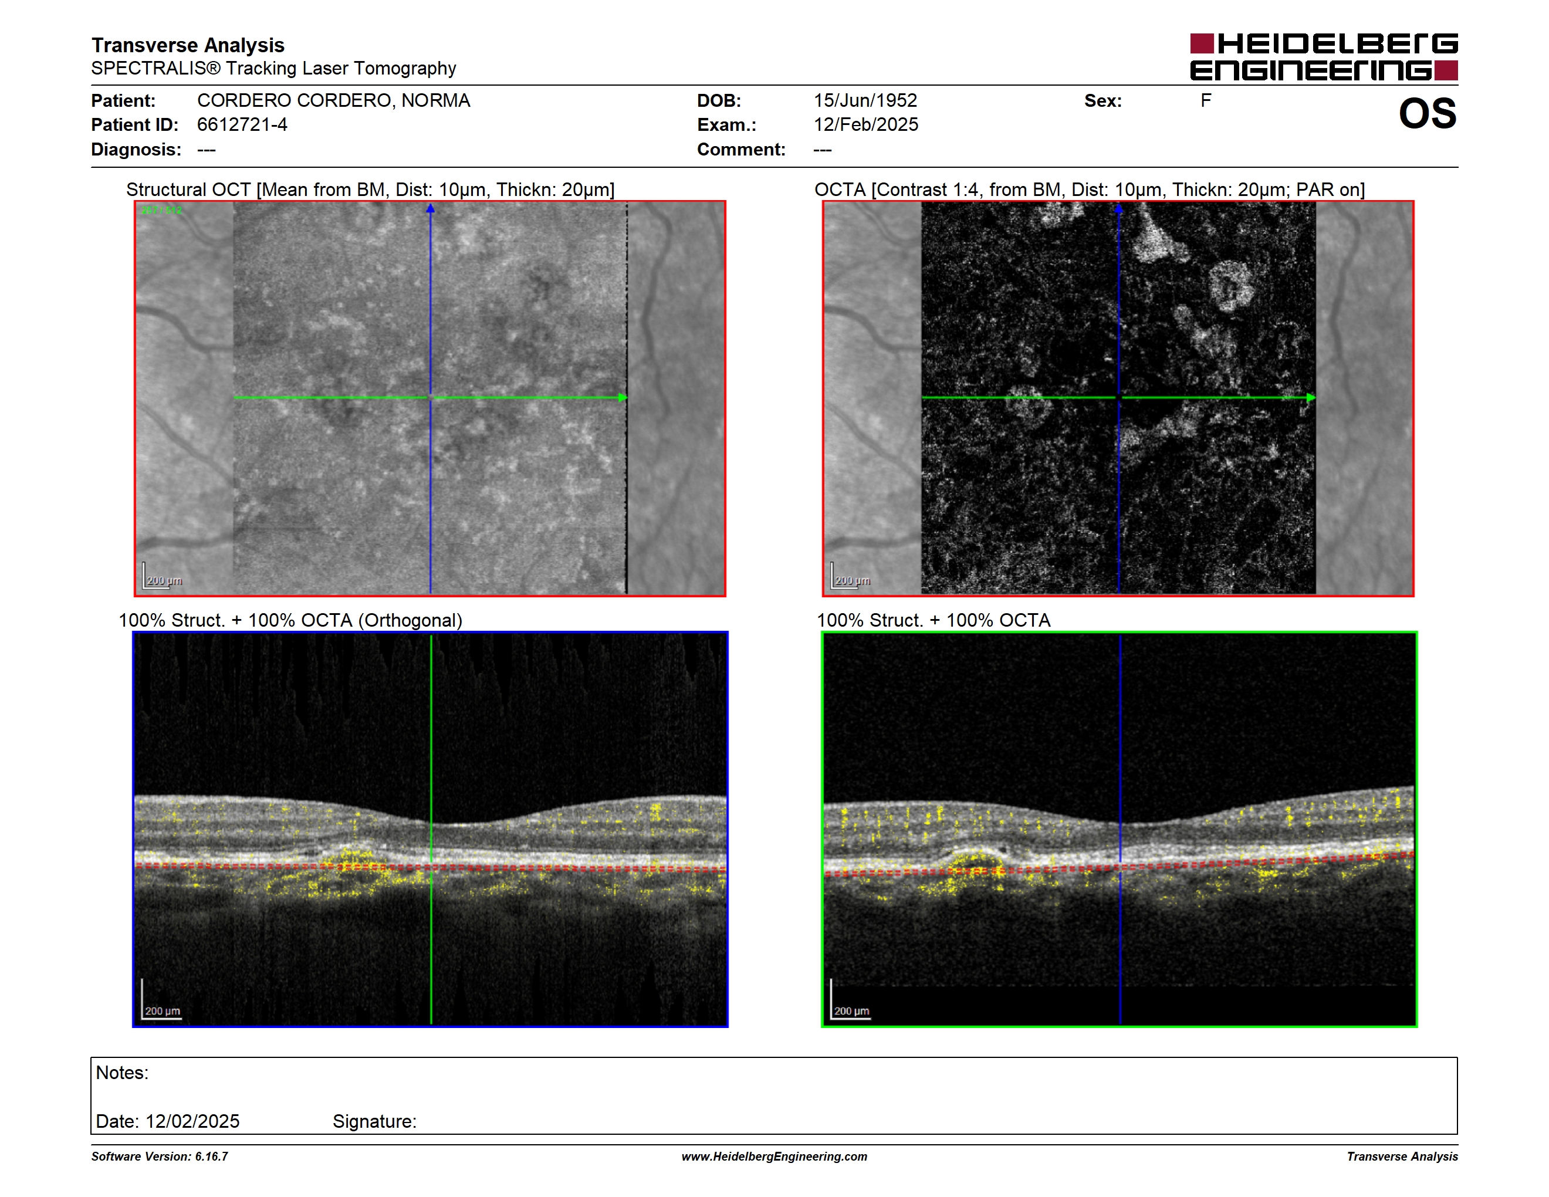This screenshot has height=1197, width=1549.
Task: Click the Date: 12/02/2025 entry
Action: [x=167, y=1121]
